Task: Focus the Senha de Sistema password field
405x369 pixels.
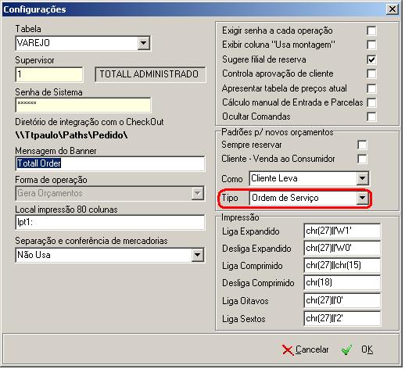Action: pos(83,105)
